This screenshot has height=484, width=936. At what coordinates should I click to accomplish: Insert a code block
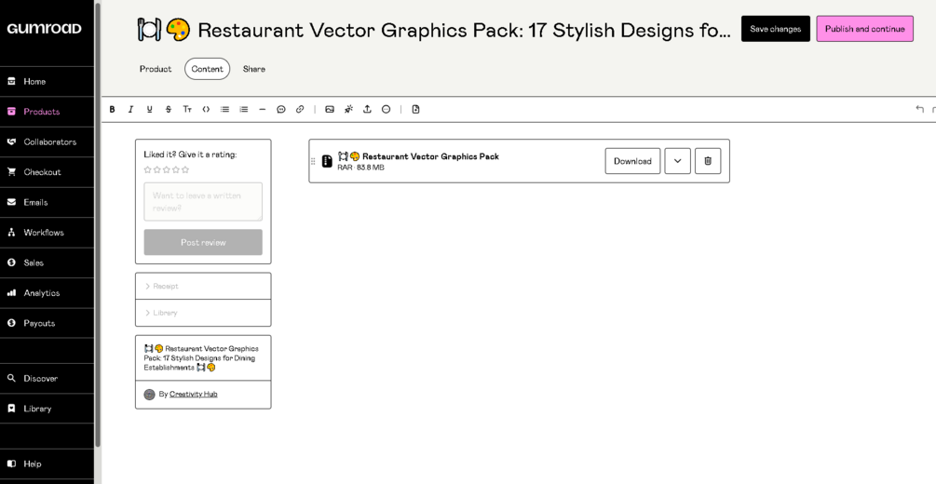pos(206,109)
